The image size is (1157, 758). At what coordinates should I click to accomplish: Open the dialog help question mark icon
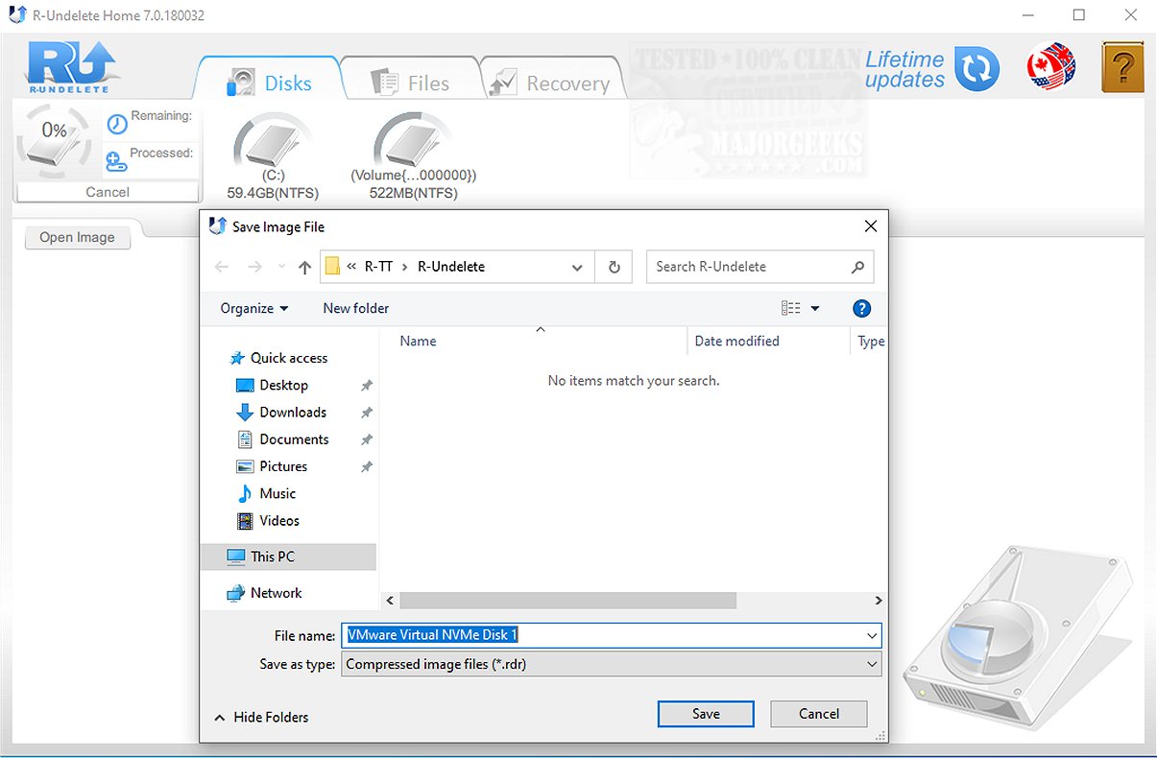pos(861,308)
